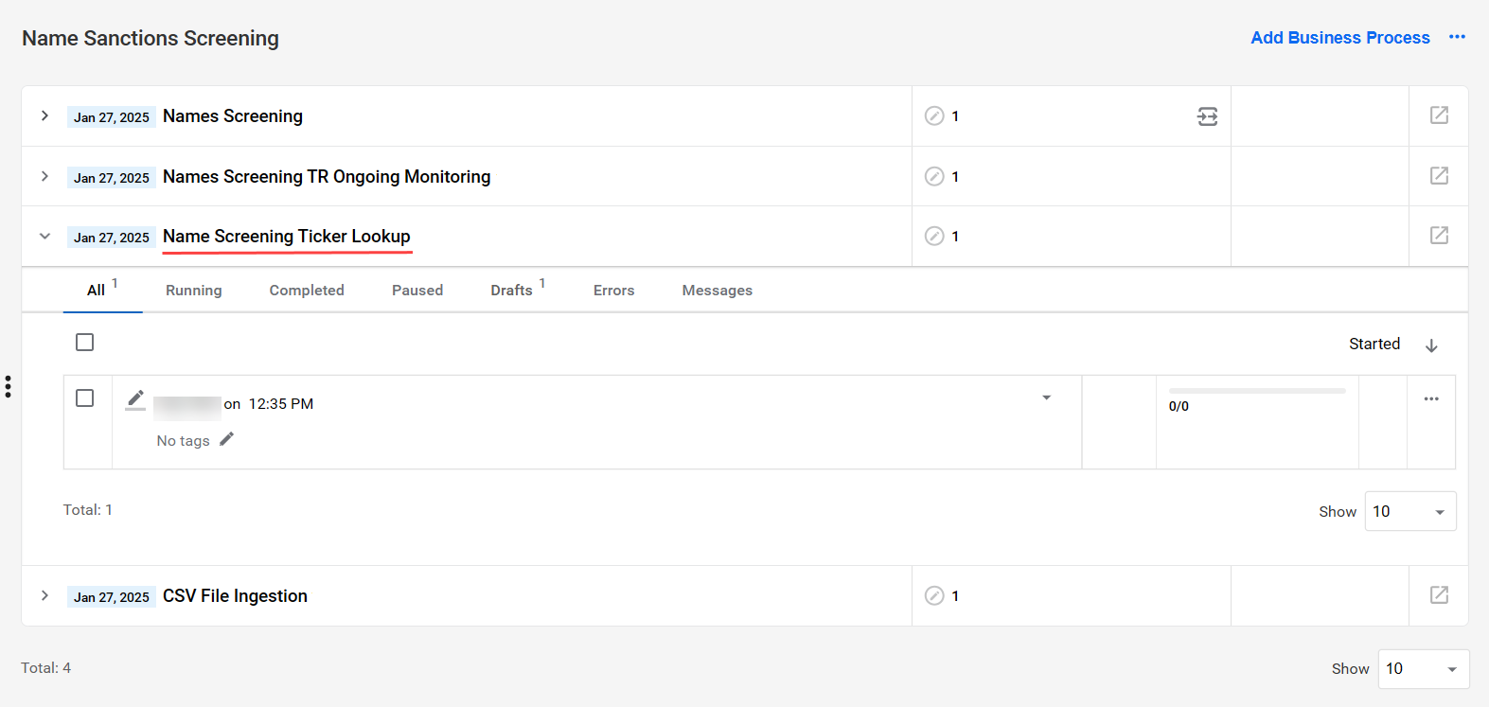Click the Total: 4 label
Screen dimensions: 1489x707
click(x=46, y=668)
